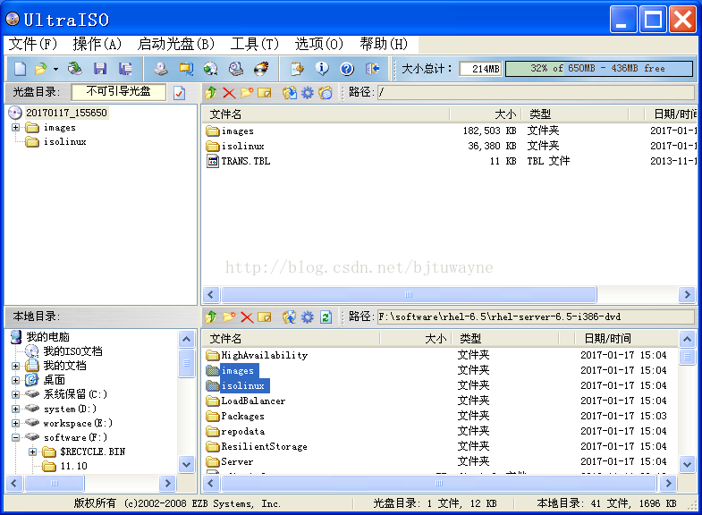This screenshot has width=702, height=515.
Task: Click the 32% of 650MB capacity bar
Action: [x=599, y=69]
